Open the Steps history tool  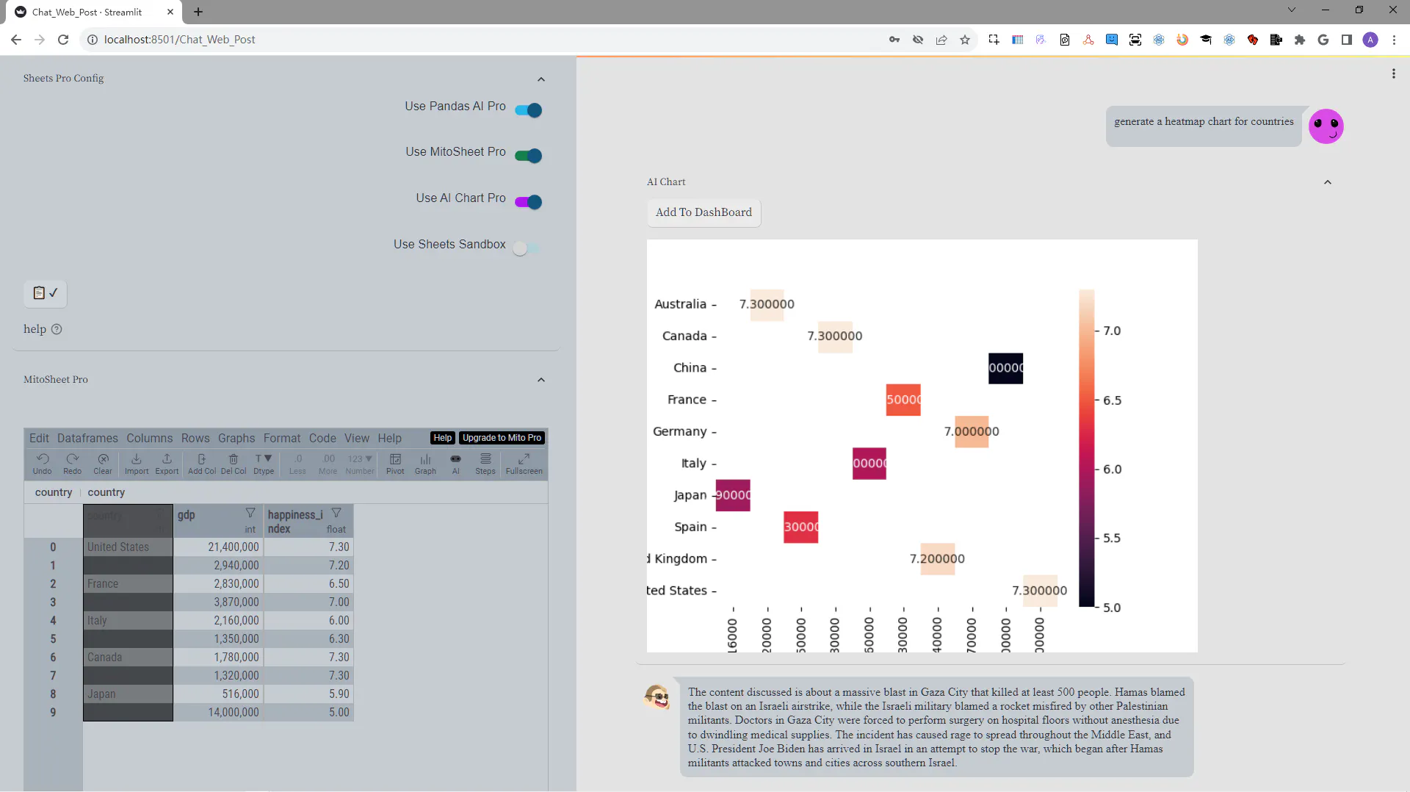pos(485,463)
